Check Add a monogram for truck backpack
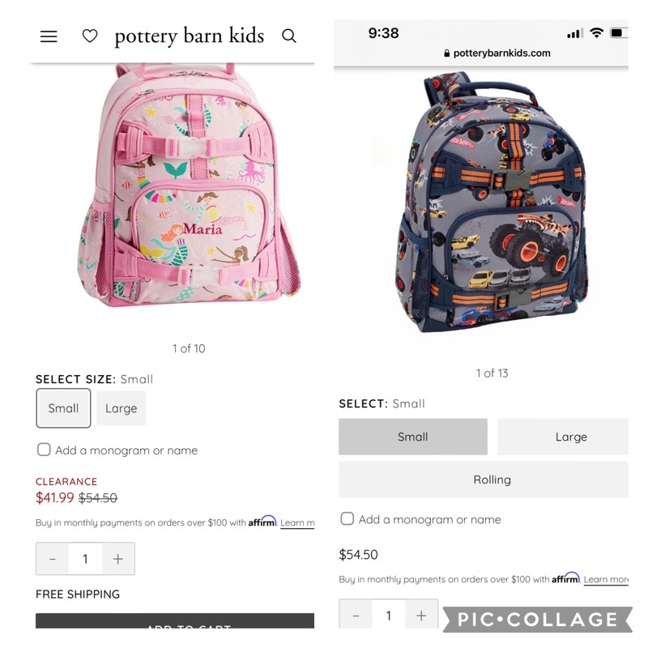The height and width of the screenshot is (648, 648). point(347,518)
